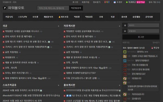Viewport: 163px width, 102px height.
Task: Click image icon after 우리카드 VS 한국전력 post
Action: coord(41,91)
